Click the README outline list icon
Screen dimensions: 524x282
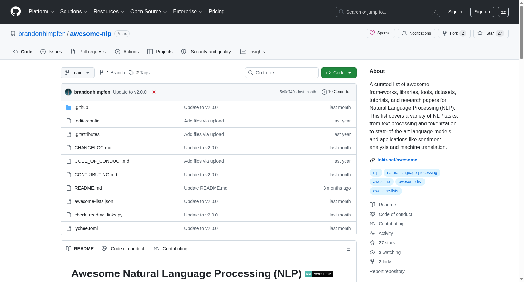348,249
